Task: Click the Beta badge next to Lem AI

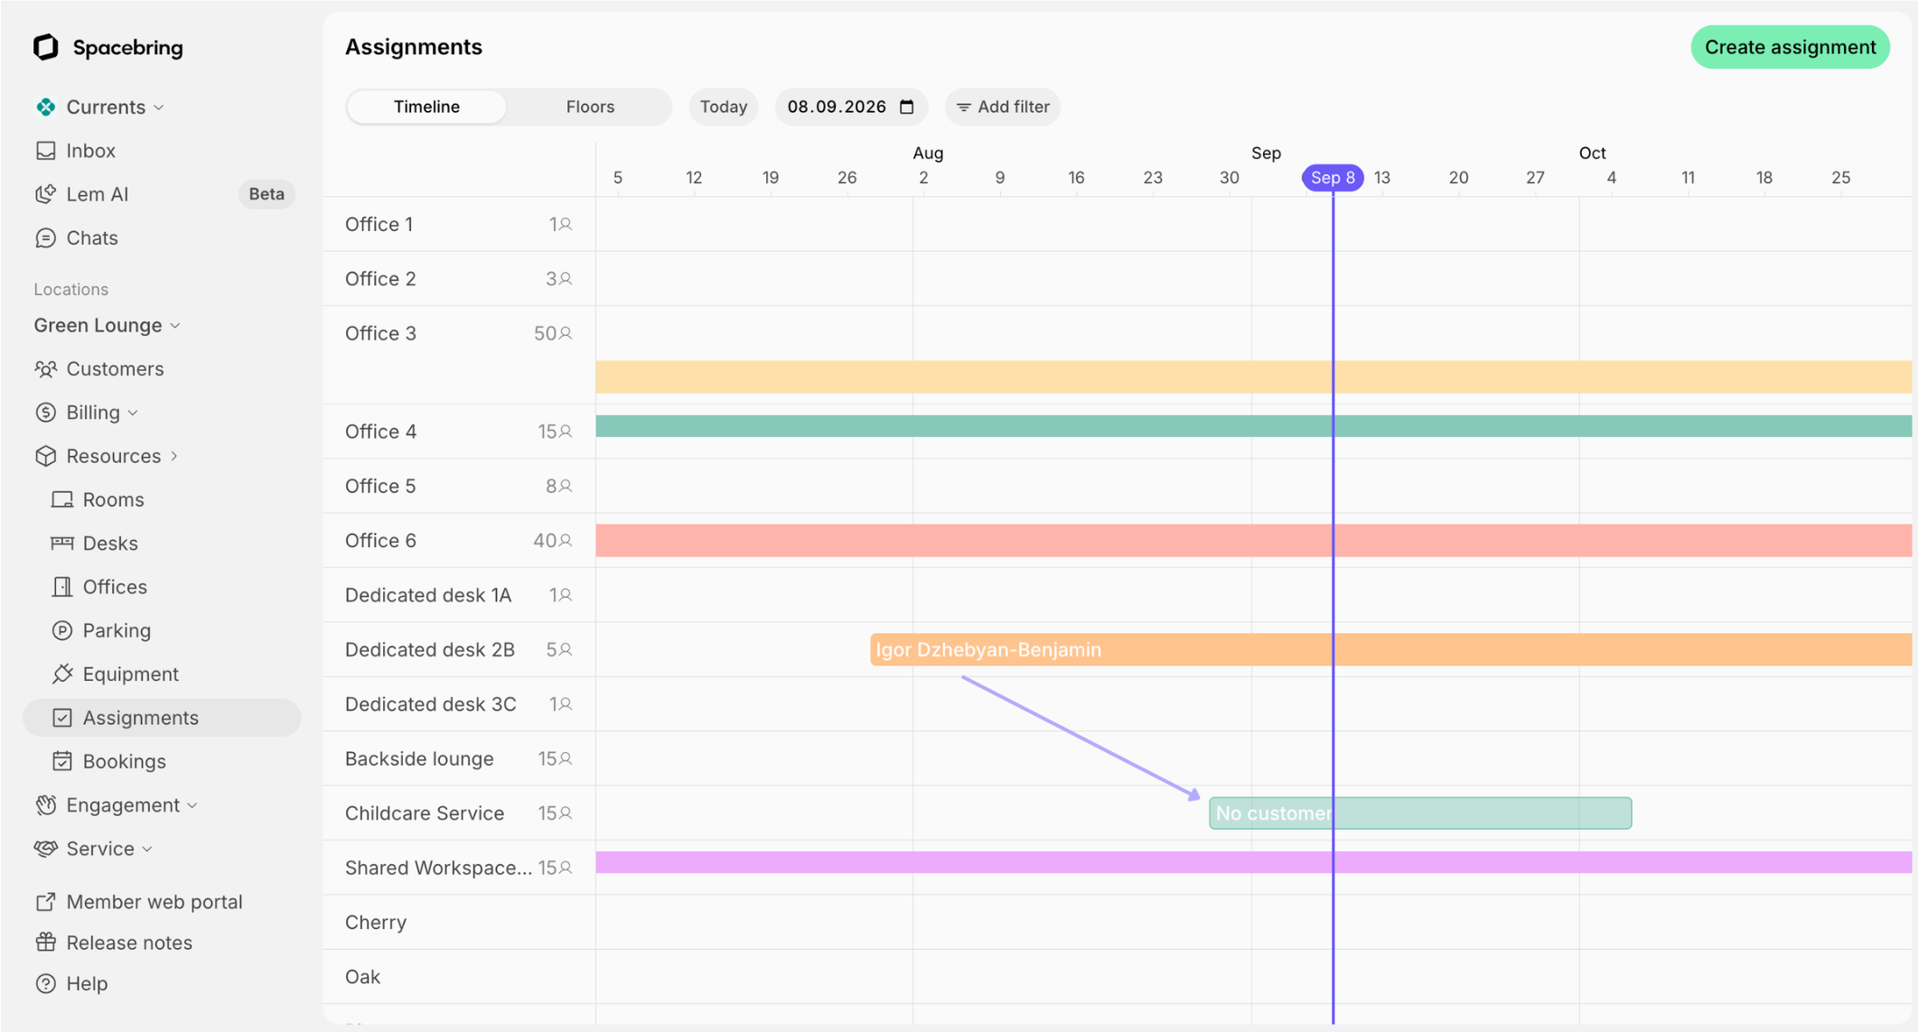Action: [x=267, y=194]
